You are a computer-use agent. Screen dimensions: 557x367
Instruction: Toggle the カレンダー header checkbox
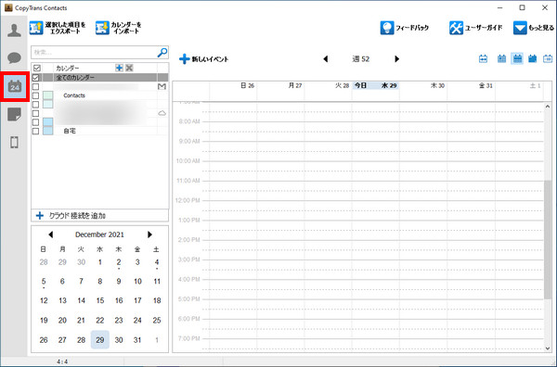pos(36,68)
